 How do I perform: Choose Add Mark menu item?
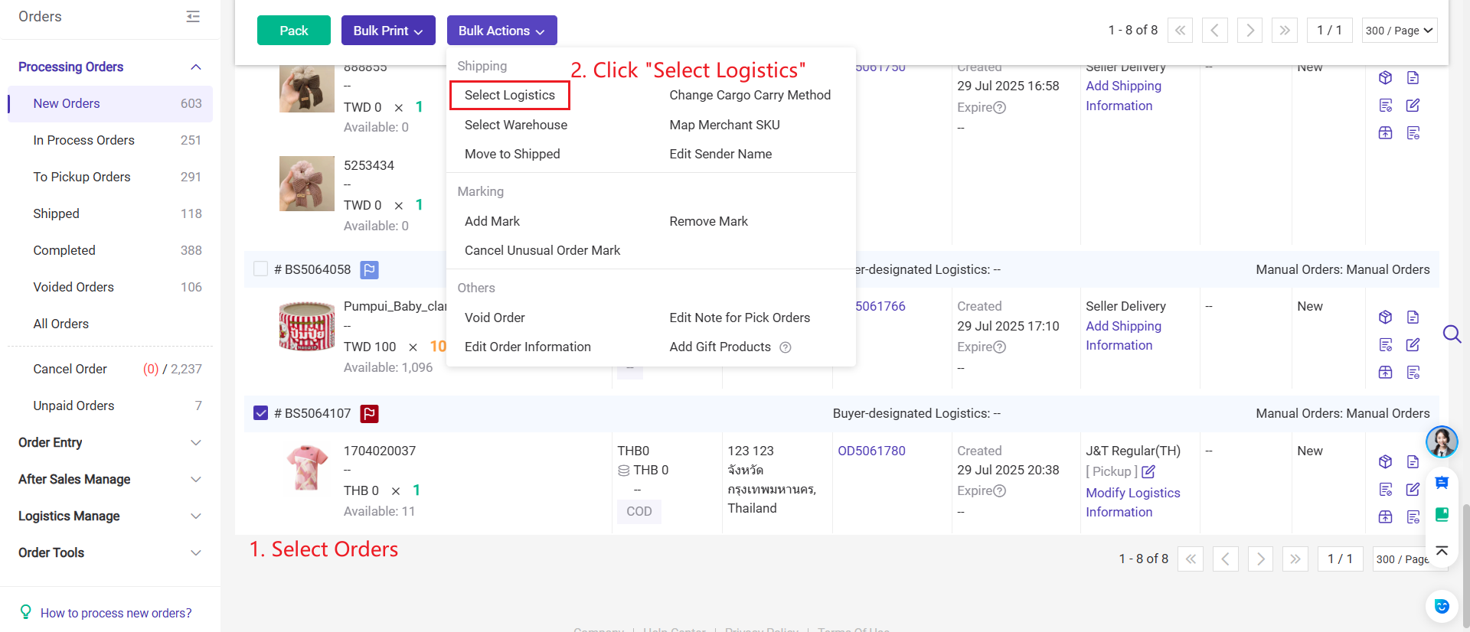pyautogui.click(x=492, y=221)
